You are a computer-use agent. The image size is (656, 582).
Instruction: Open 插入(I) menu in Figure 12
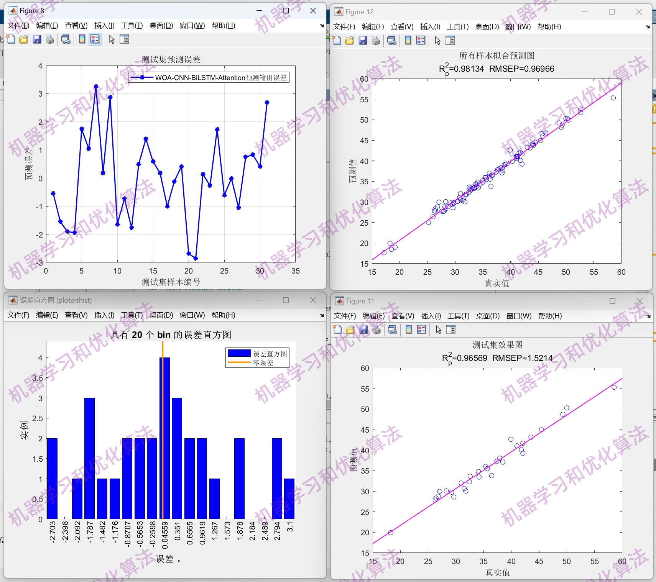coord(430,27)
